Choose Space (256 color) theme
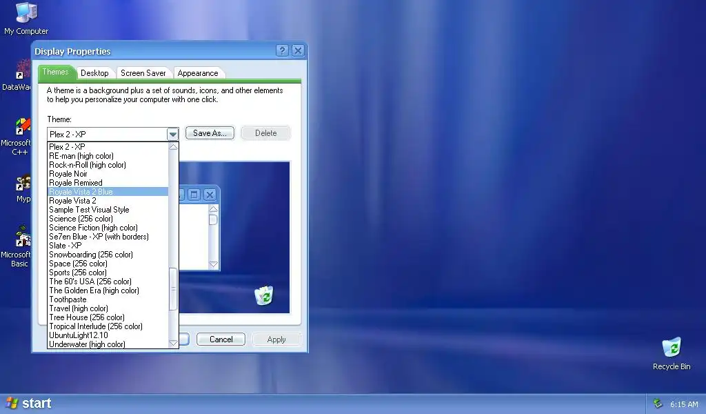This screenshot has width=706, height=414. (108, 264)
